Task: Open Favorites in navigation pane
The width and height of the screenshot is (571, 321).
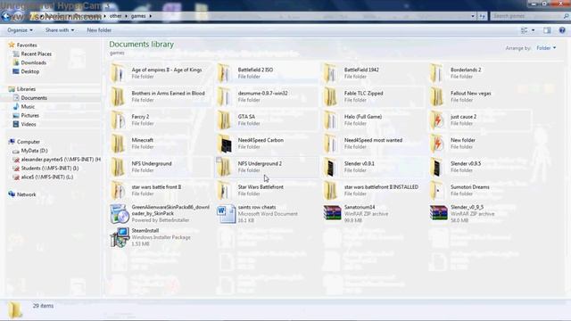Action: (27, 45)
